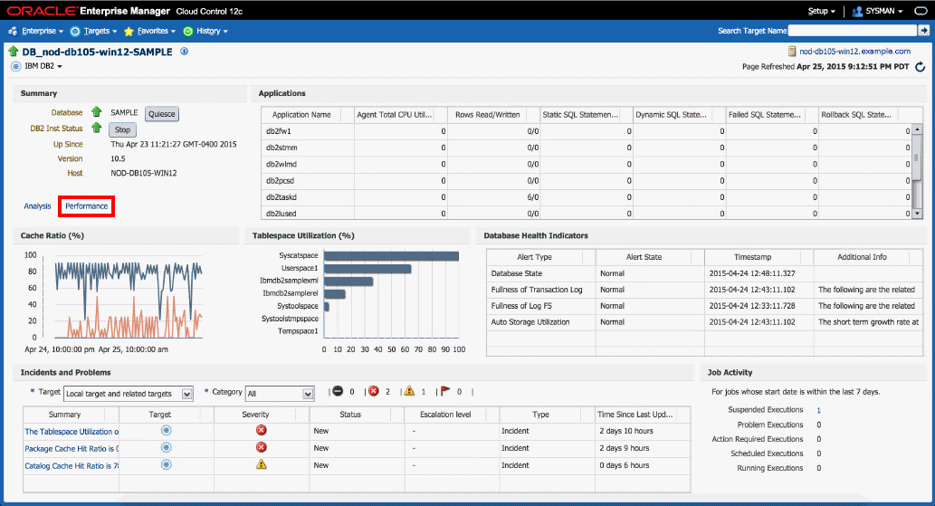
Task: Open the SYSMAN user menu
Action: (885, 12)
